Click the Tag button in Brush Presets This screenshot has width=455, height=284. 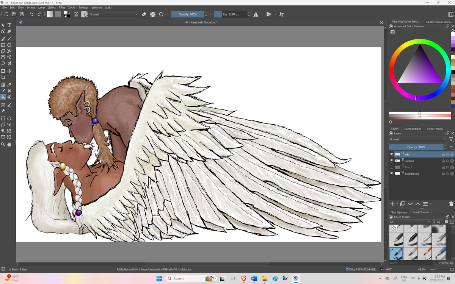[x=437, y=222]
